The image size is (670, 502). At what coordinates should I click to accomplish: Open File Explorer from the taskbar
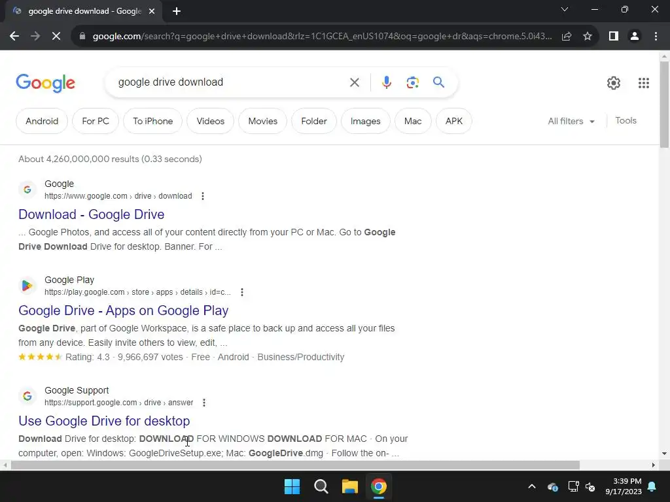(350, 486)
